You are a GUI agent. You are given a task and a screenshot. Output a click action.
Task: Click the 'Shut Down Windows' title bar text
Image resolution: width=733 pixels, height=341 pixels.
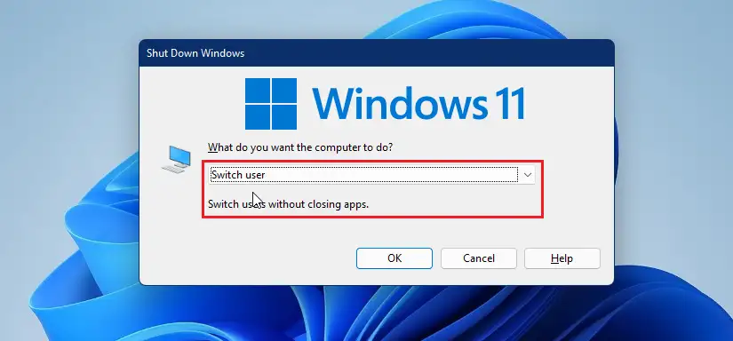coord(195,53)
